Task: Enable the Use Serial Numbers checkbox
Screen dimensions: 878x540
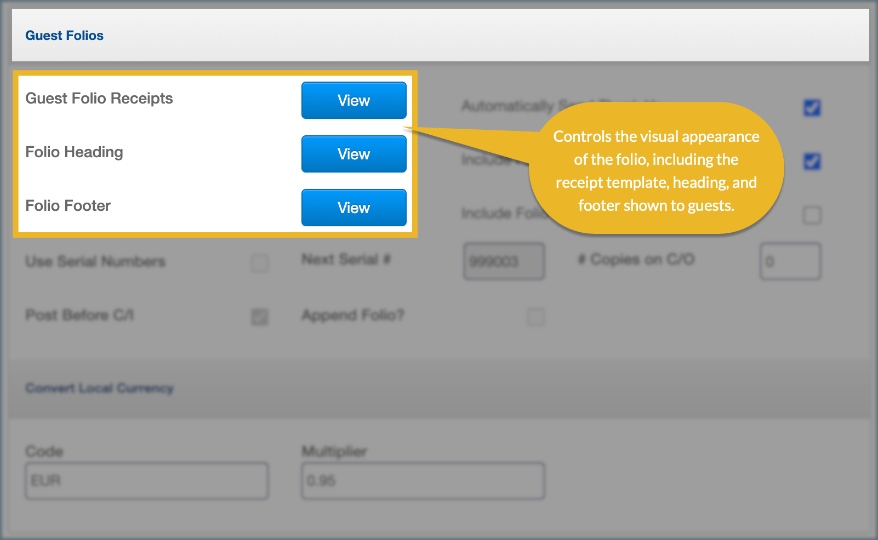Action: (x=260, y=262)
